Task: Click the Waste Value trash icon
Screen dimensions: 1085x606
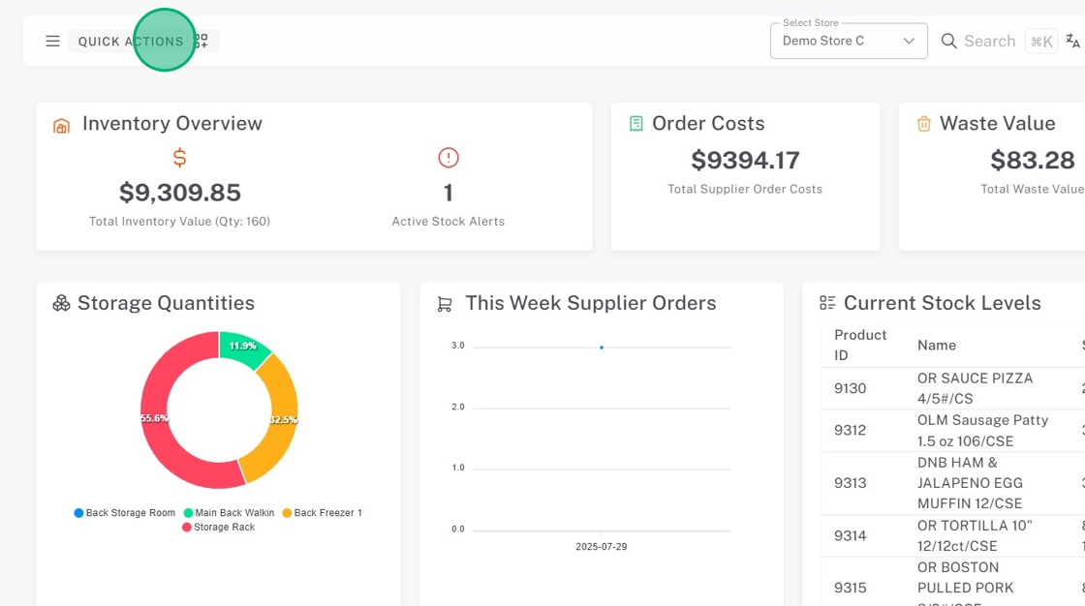Action: (924, 124)
